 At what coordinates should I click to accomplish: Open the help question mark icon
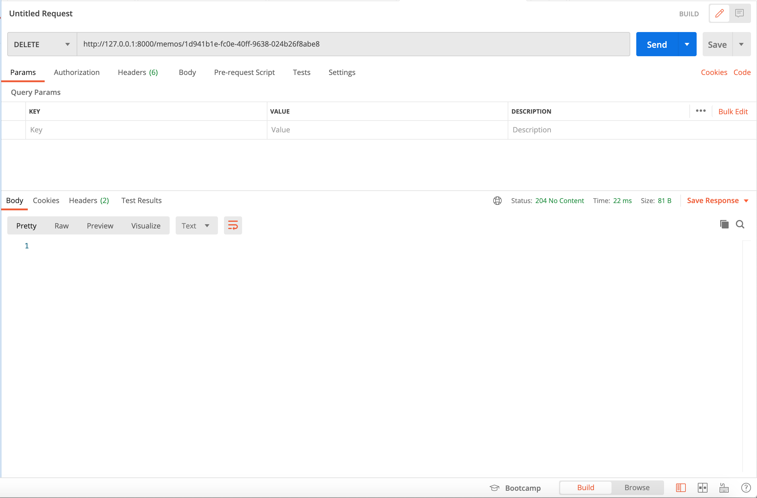pyautogui.click(x=746, y=488)
